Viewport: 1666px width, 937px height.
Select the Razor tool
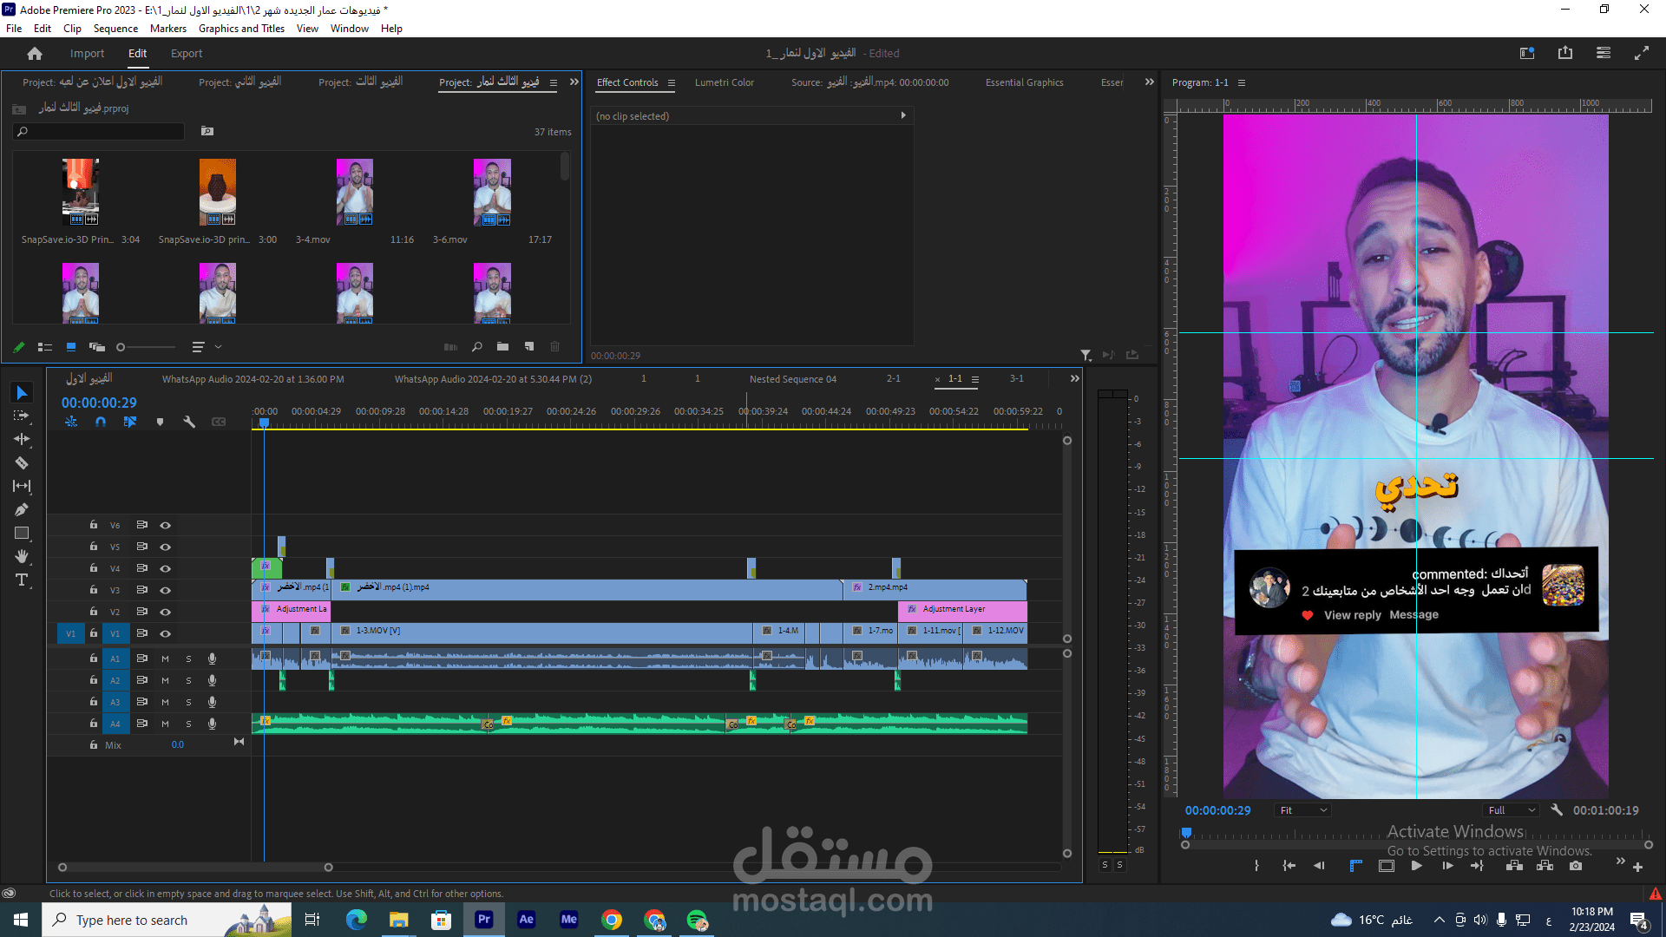click(22, 462)
